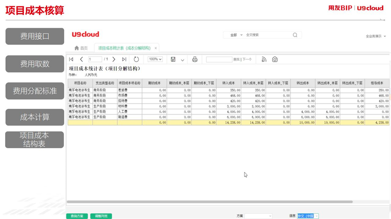Open the export format dropdown arrow

coord(183,60)
